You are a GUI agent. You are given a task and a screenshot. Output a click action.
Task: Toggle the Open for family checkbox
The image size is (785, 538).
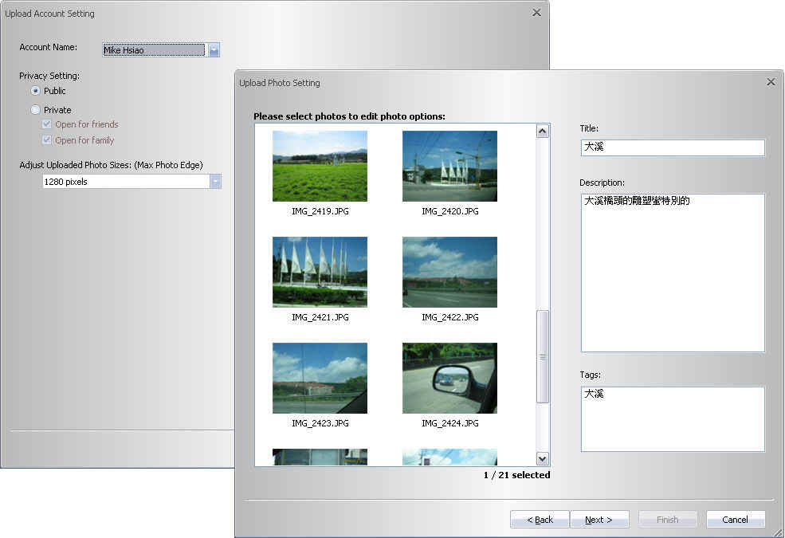47,140
